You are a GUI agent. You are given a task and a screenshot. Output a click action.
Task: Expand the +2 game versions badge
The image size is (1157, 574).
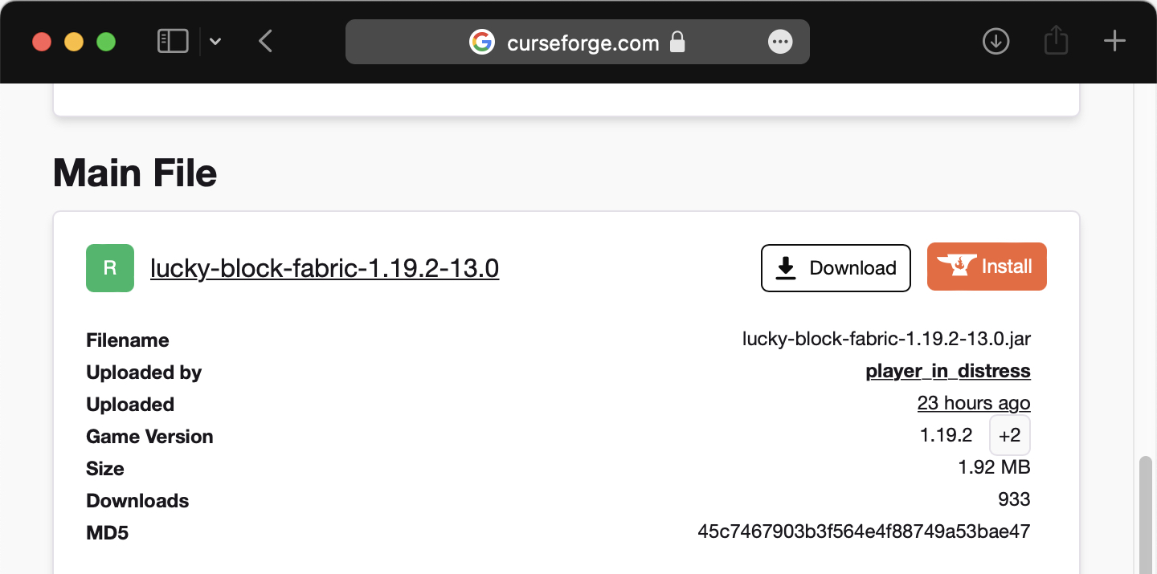tap(1010, 435)
